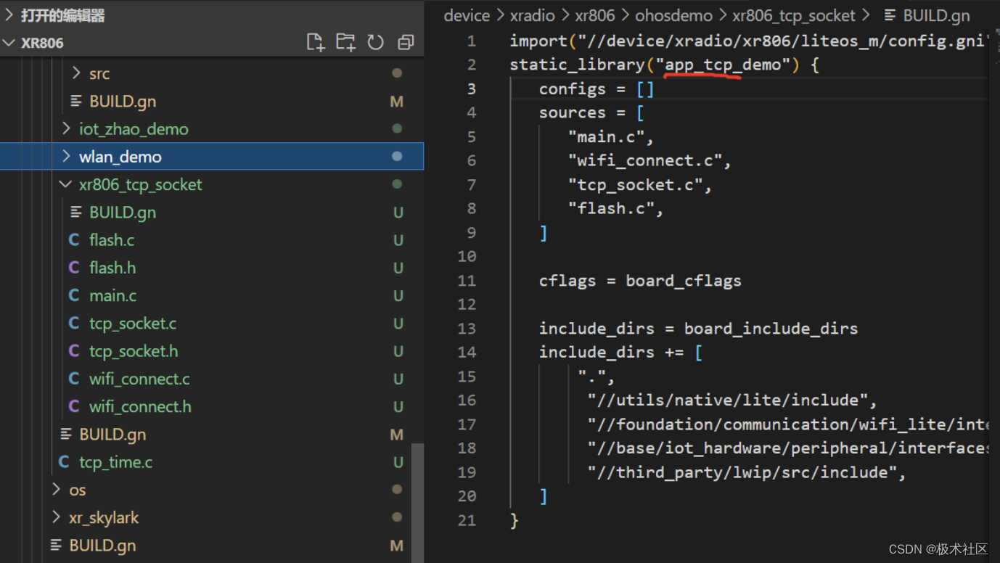Open the BUILD.gn above tcp_time.c
This screenshot has width=1000, height=563.
point(112,435)
